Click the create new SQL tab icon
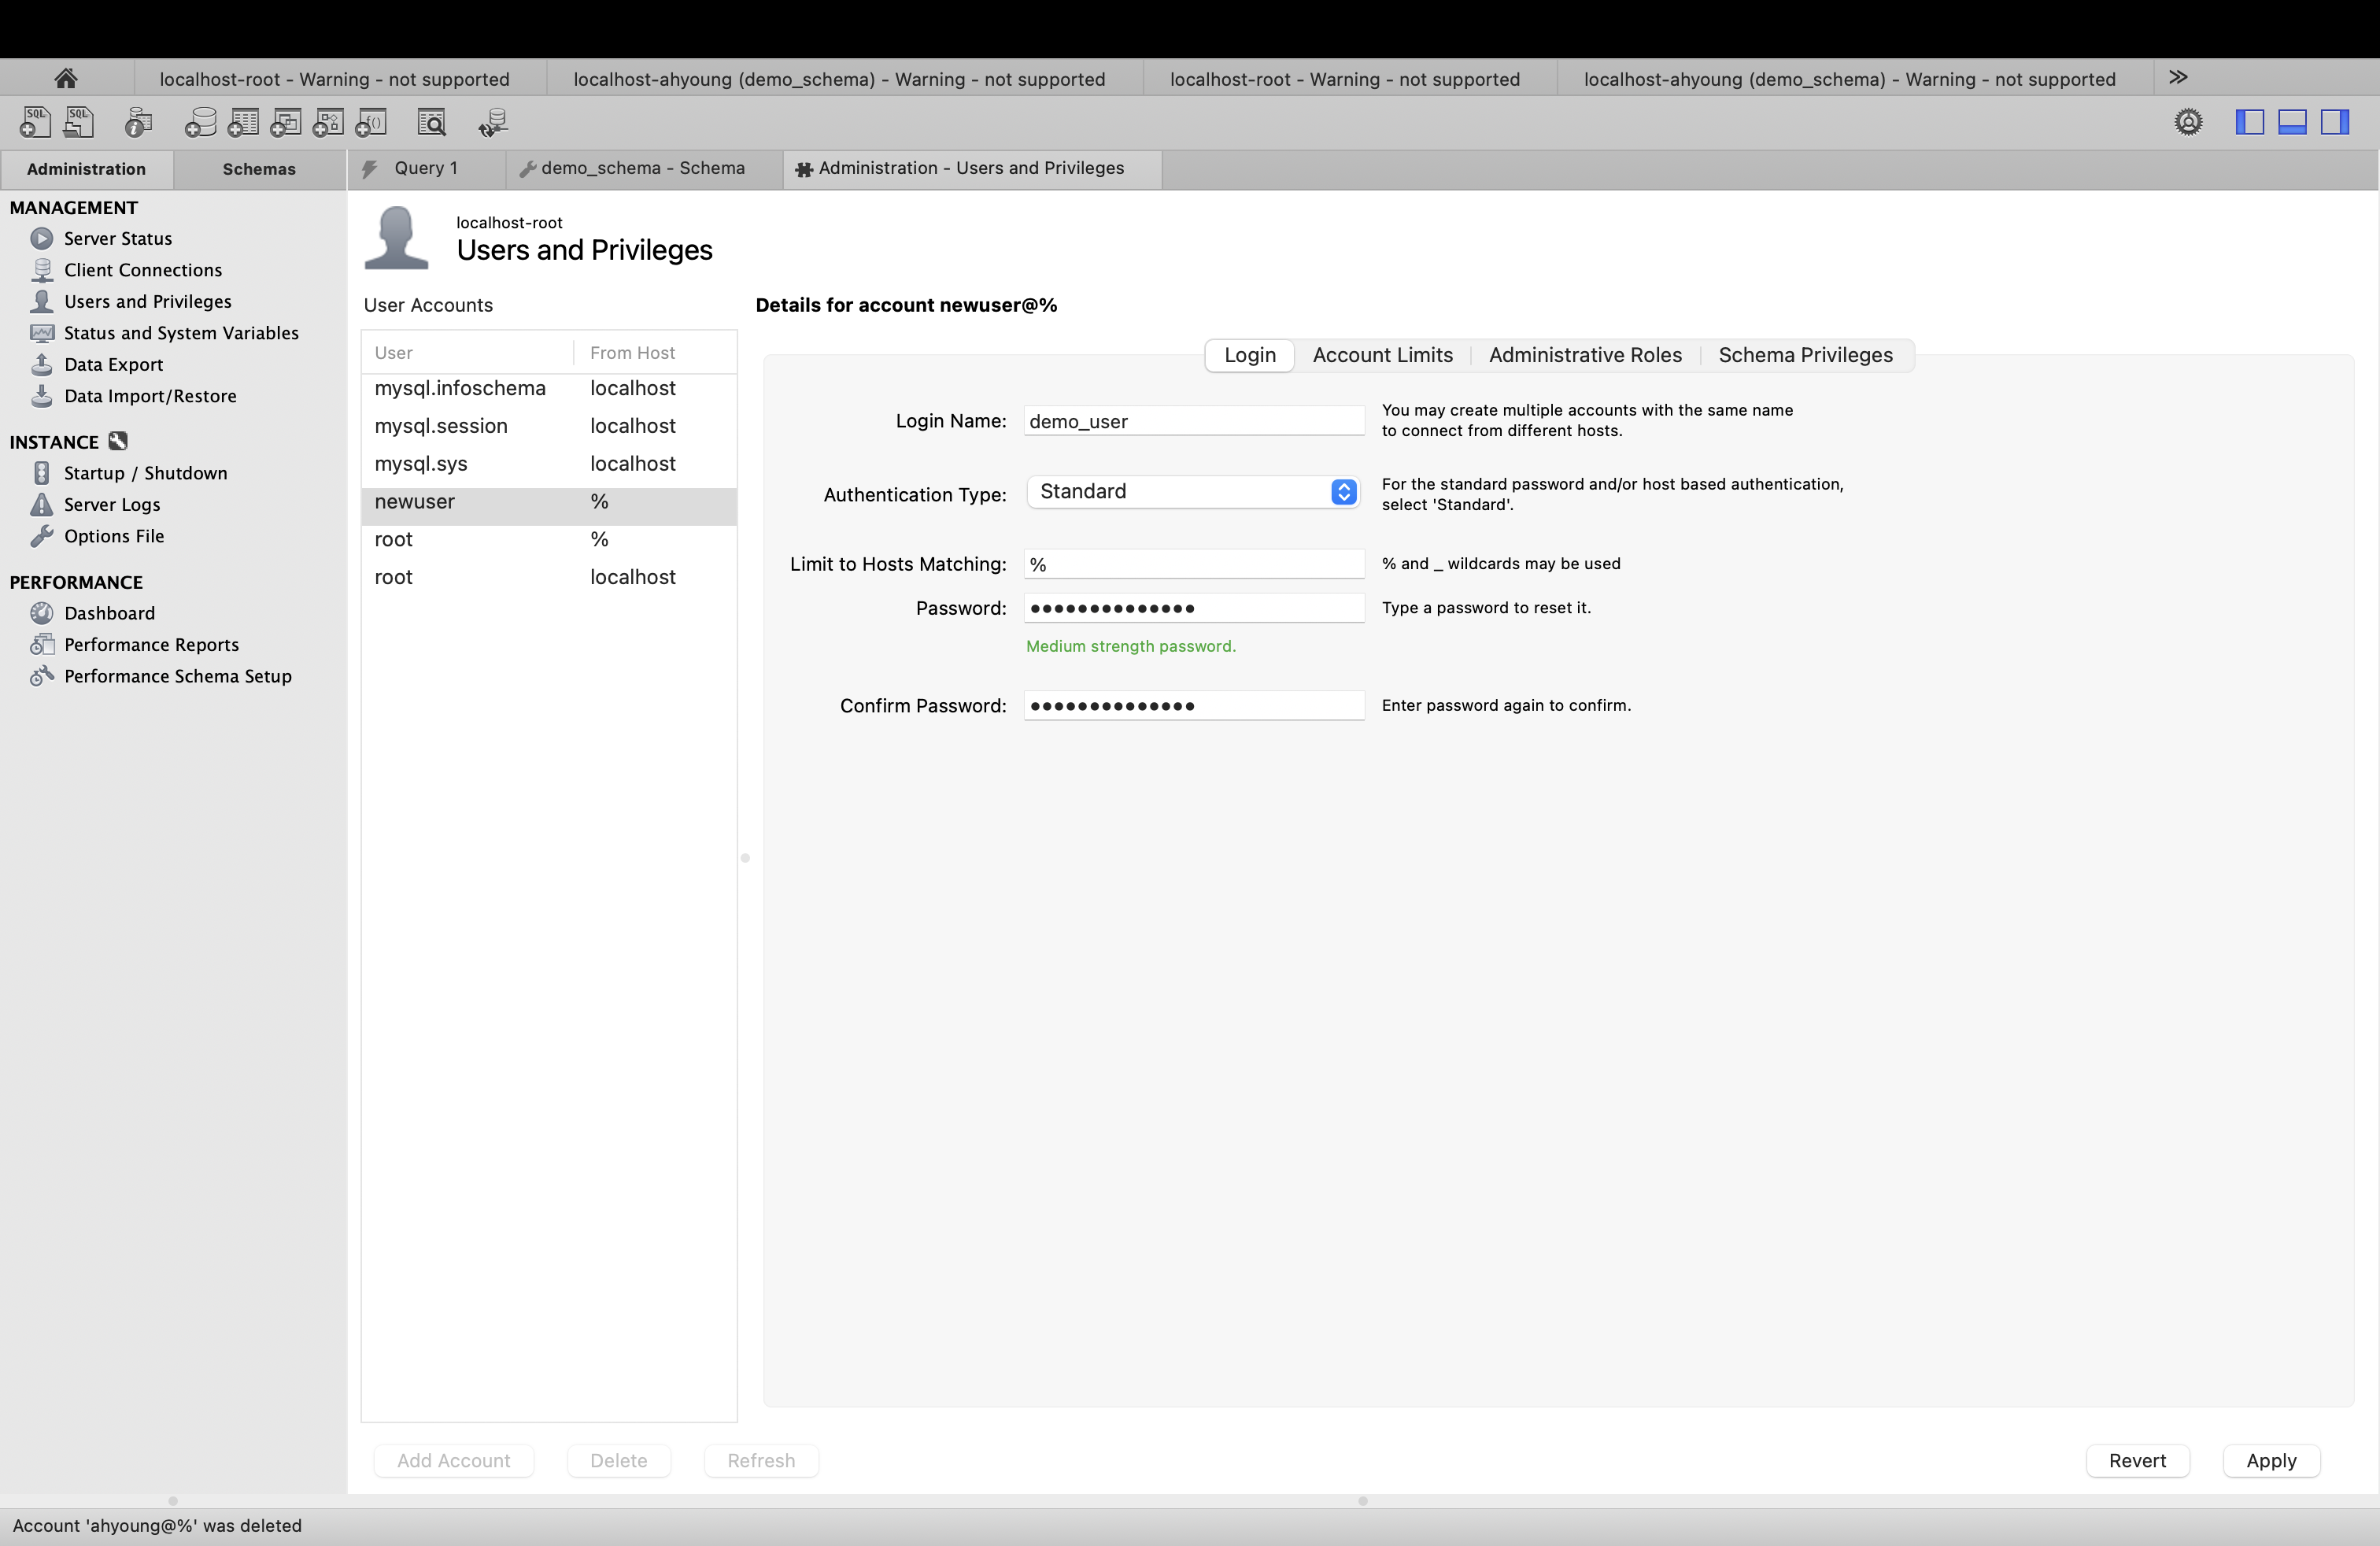The width and height of the screenshot is (2380, 1546). click(35, 122)
